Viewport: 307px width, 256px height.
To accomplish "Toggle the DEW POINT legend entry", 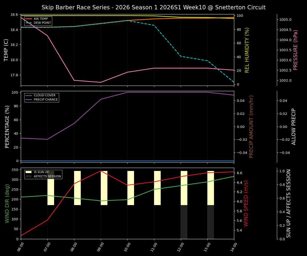I will click(x=40, y=23).
